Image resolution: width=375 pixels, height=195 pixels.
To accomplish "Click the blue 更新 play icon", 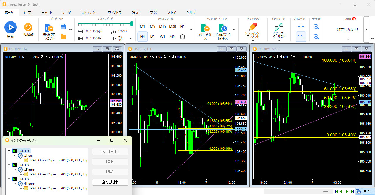I will tap(11, 27).
